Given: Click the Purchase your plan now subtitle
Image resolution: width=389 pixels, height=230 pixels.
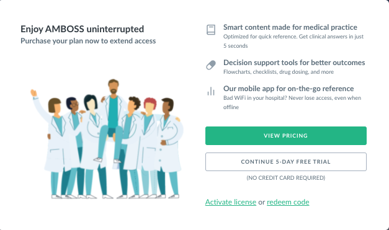Looking at the screenshot, I should [x=88, y=41].
